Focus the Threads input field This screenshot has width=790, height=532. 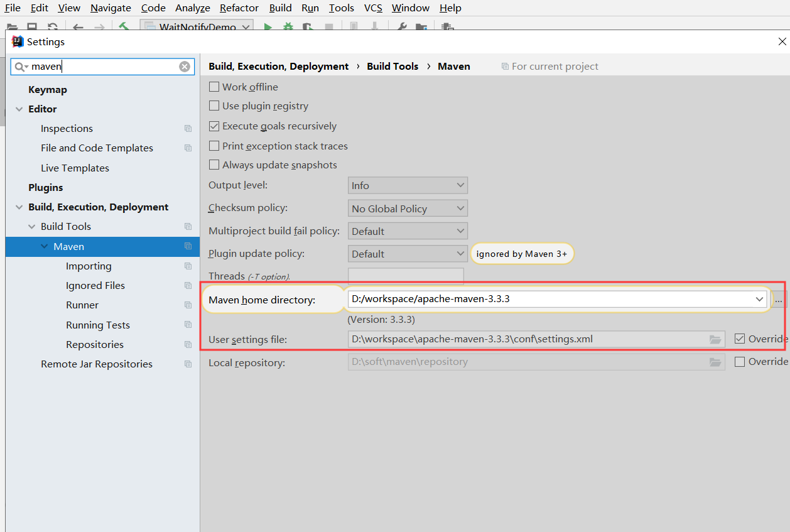tap(406, 276)
